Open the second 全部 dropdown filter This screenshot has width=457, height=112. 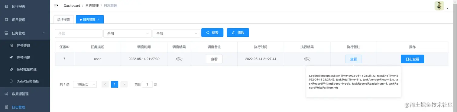click(x=127, y=33)
